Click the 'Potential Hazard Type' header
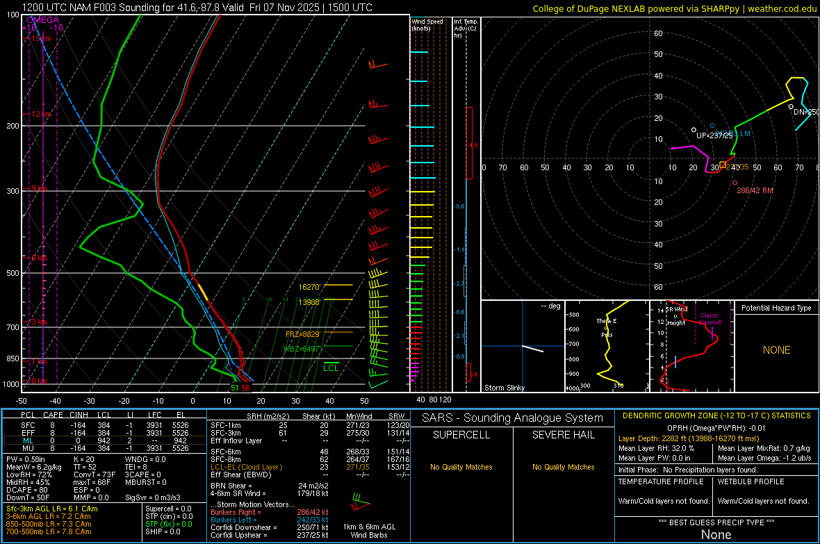The width and height of the screenshot is (820, 544). [776, 308]
